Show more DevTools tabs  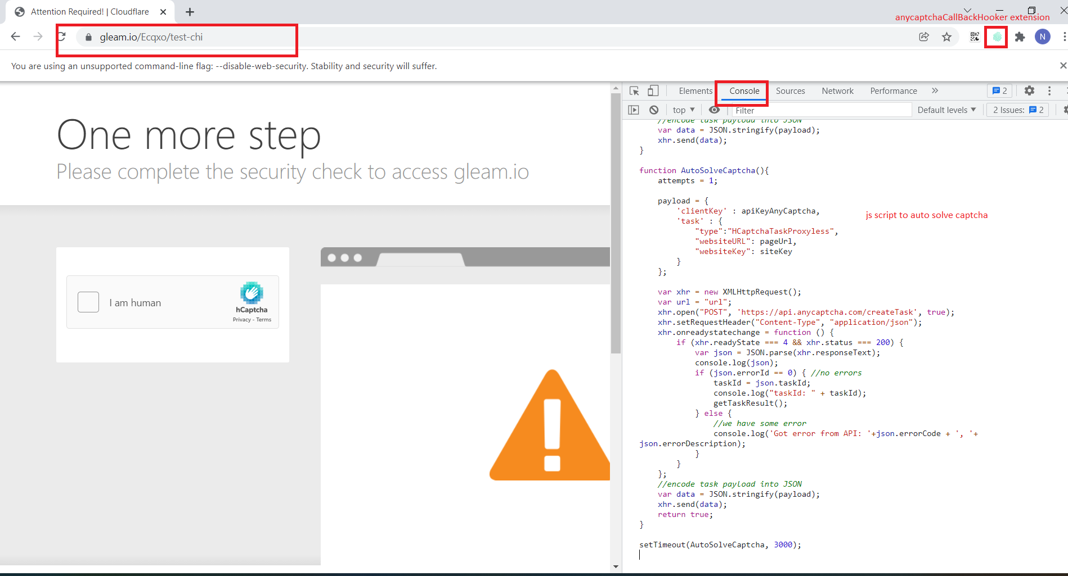(x=935, y=91)
